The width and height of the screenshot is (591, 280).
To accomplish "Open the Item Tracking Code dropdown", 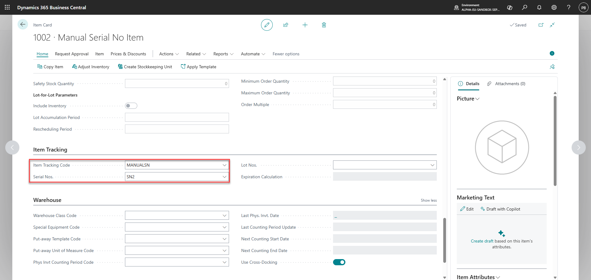I will 224,165.
